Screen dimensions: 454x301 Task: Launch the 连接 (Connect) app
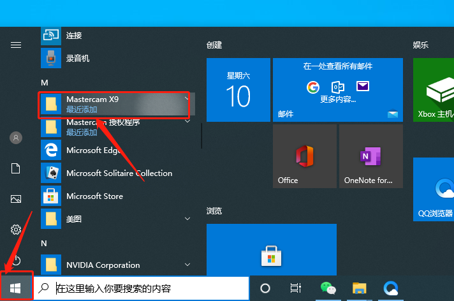pos(117,36)
